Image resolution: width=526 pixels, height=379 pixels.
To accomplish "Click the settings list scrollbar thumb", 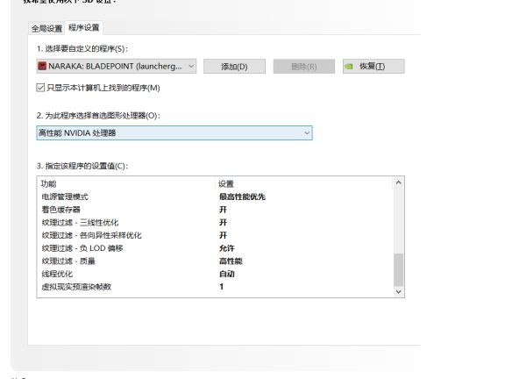I will [399, 269].
